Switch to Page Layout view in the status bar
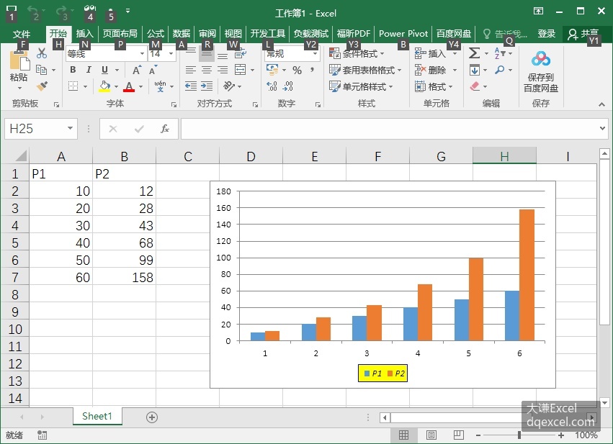Image resolution: width=613 pixels, height=444 pixels. (431, 435)
